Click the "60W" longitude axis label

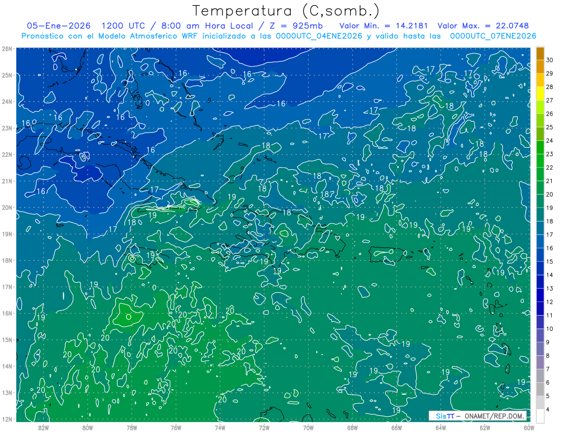pyautogui.click(x=529, y=427)
